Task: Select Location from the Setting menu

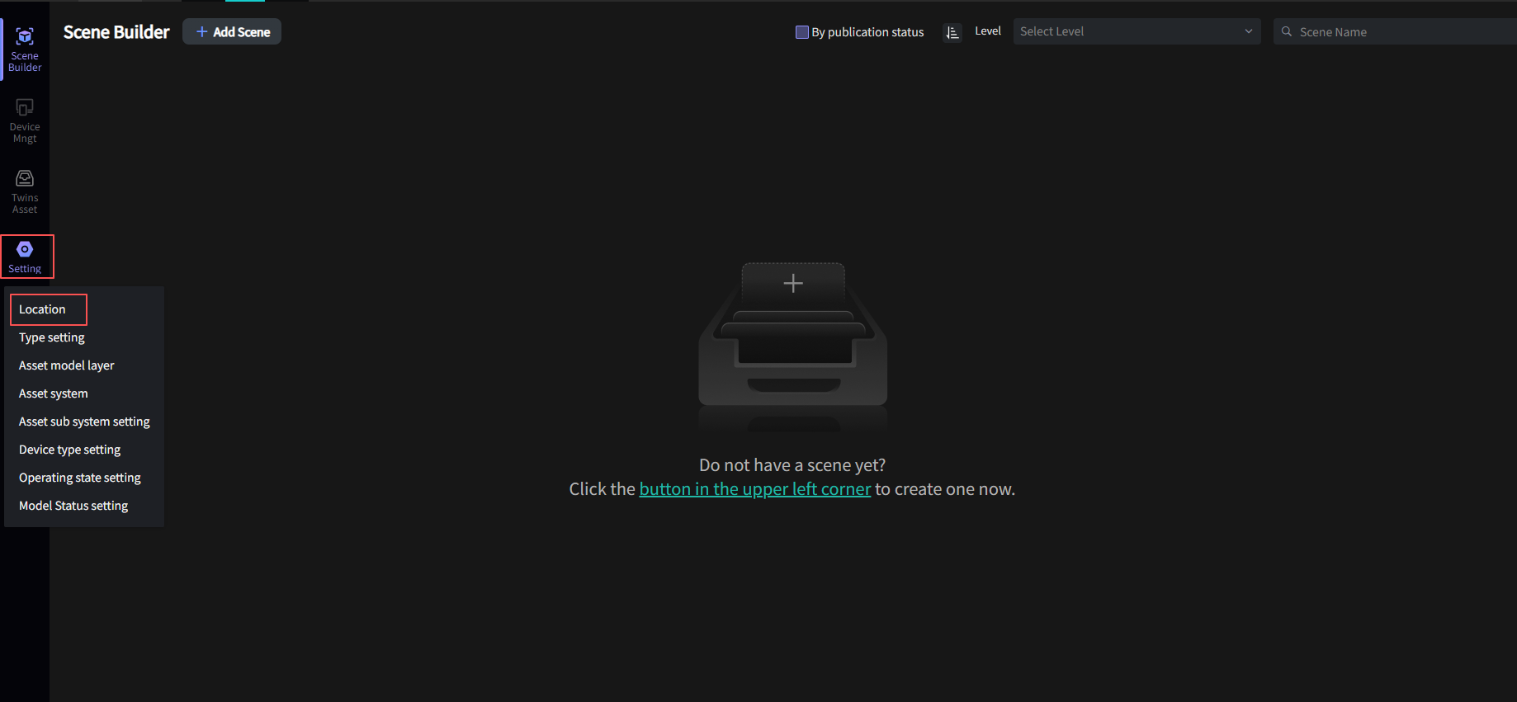Action: pyautogui.click(x=42, y=309)
